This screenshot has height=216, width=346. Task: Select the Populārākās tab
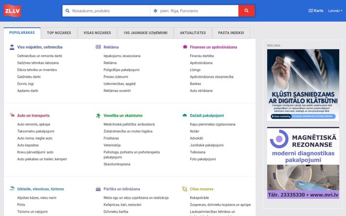pos(22,33)
